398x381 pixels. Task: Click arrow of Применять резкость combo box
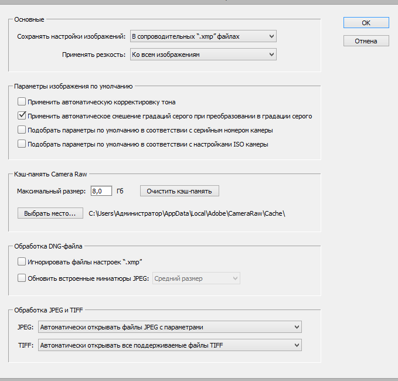click(x=271, y=55)
